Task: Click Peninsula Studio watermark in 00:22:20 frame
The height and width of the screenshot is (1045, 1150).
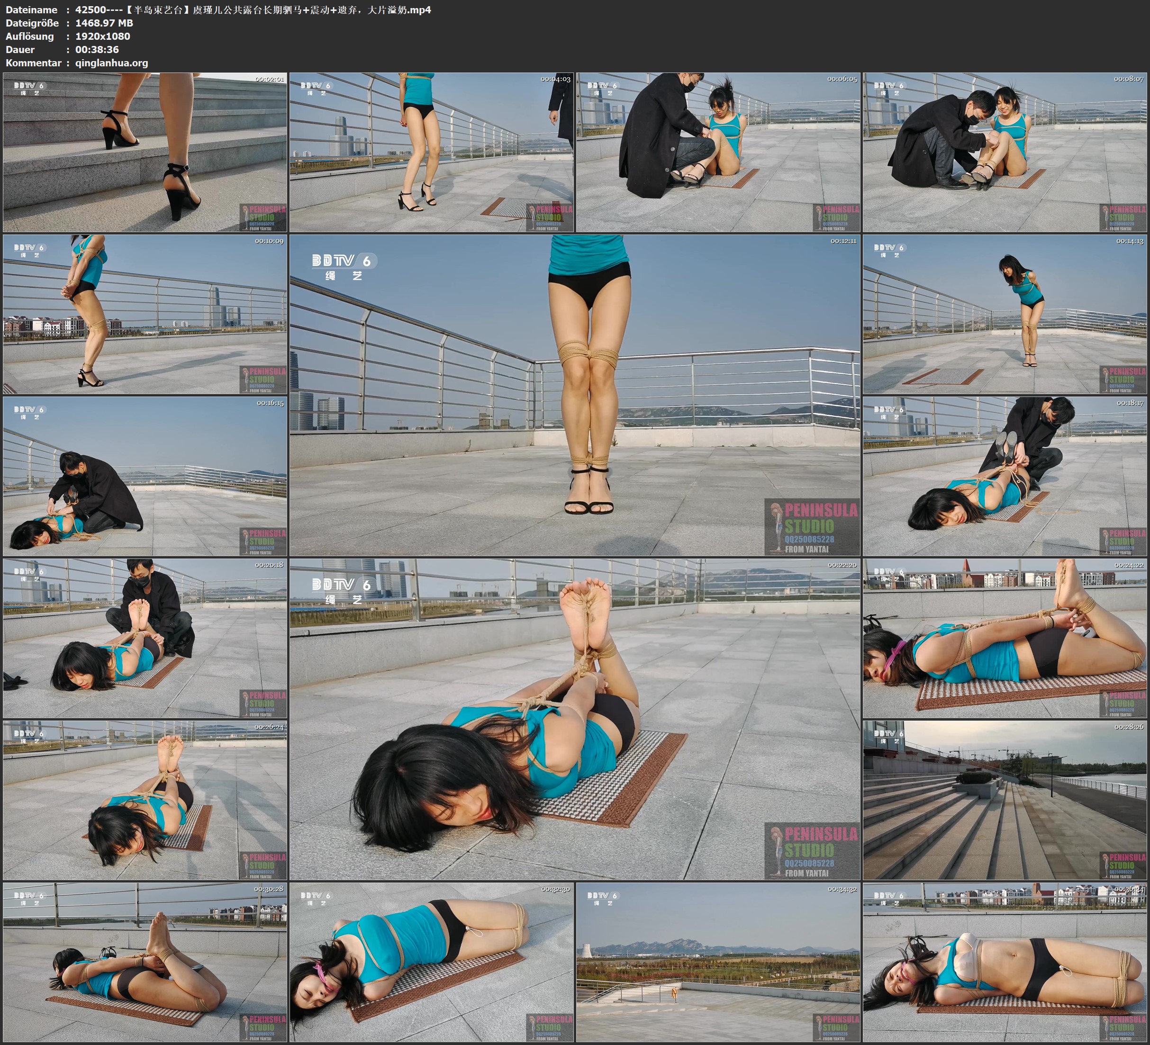Action: (812, 850)
